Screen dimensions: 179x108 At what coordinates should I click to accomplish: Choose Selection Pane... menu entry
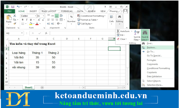pyautogui.click(x=158, y=85)
